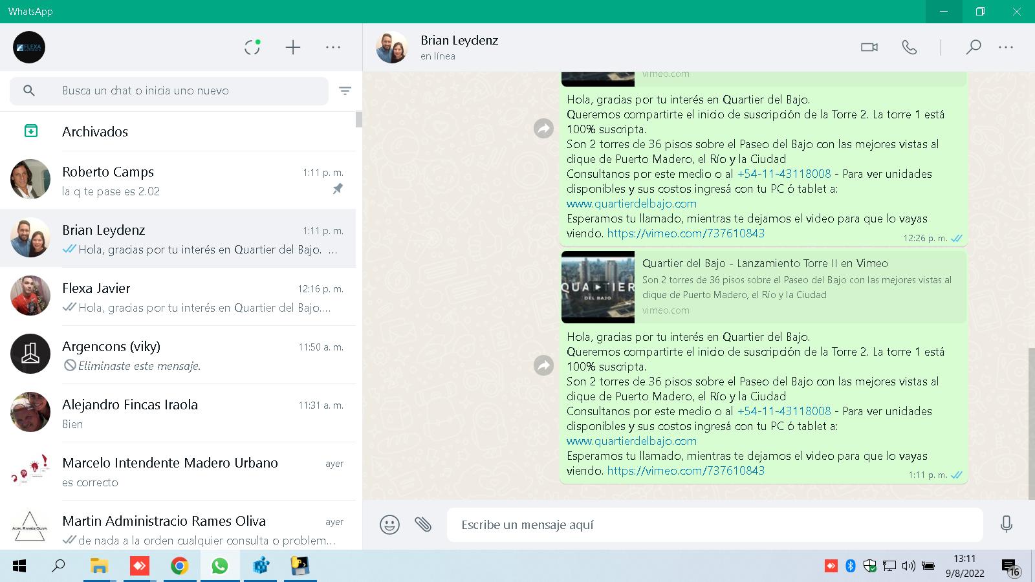This screenshot has width=1035, height=582.
Task: Click Argencons (viky) avatar
Action: click(x=30, y=354)
